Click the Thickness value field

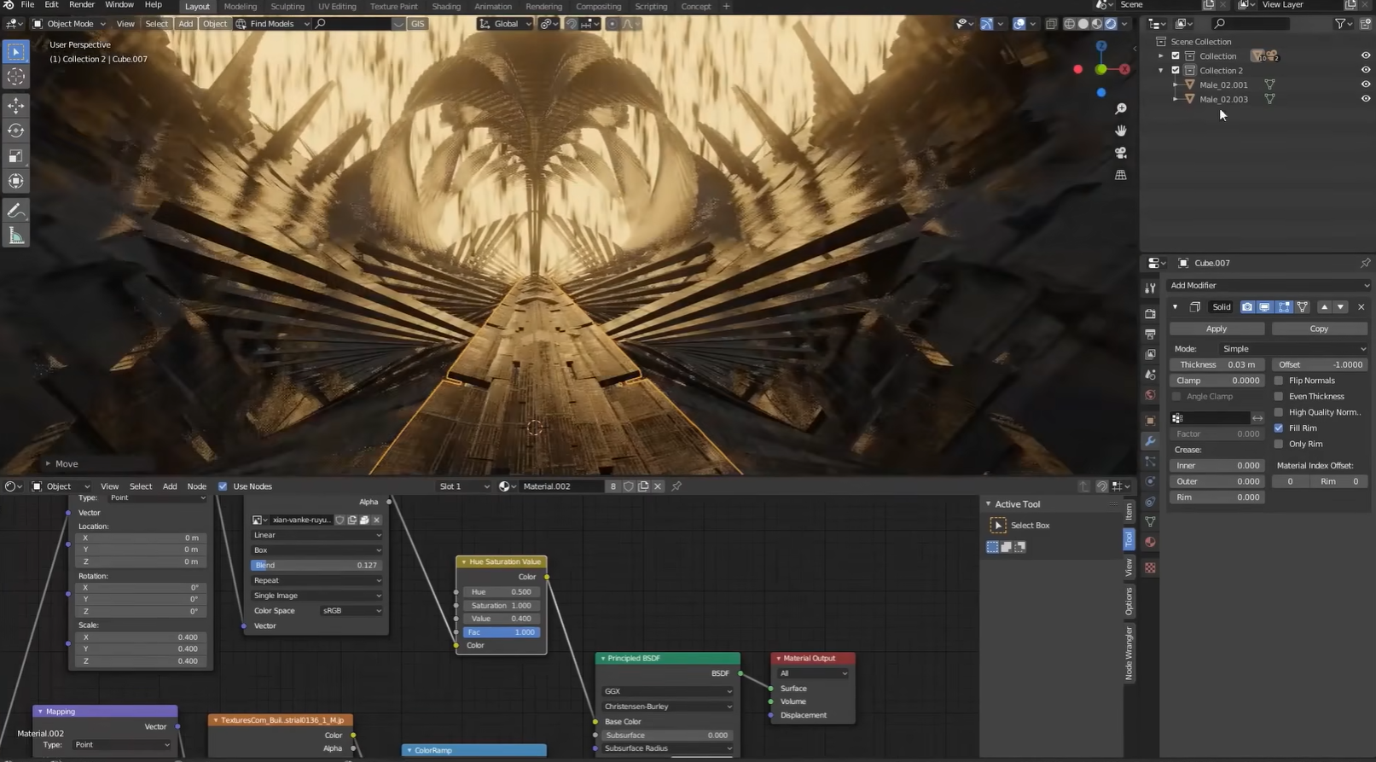pyautogui.click(x=1217, y=364)
